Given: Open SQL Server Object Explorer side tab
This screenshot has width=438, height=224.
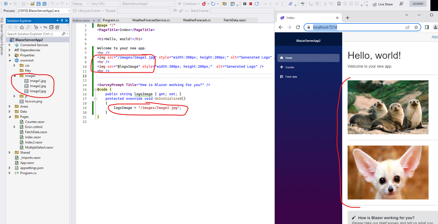Looking at the screenshot, I should [x=2, y=36].
